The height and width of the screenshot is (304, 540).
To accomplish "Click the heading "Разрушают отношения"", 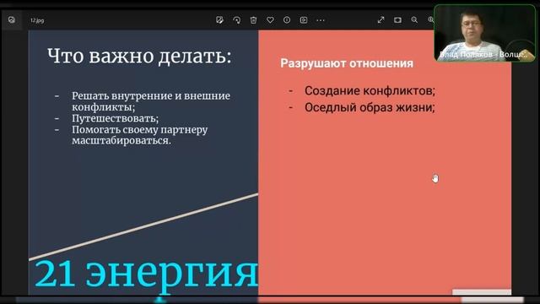I will (347, 63).
